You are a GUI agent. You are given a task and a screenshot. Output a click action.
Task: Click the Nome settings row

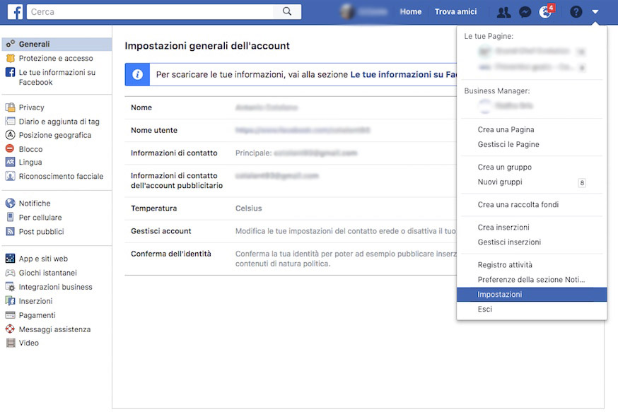[x=291, y=107]
